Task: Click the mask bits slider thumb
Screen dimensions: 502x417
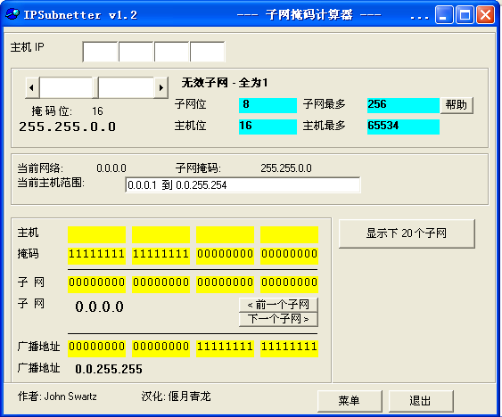Action: tap(95, 87)
